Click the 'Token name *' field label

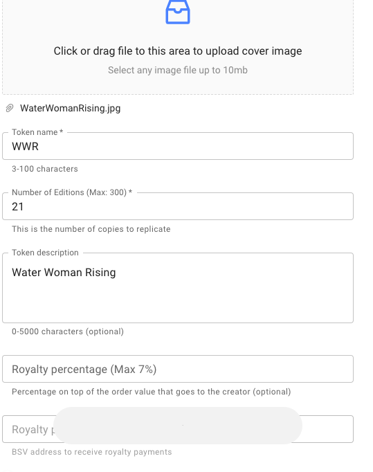(x=37, y=132)
